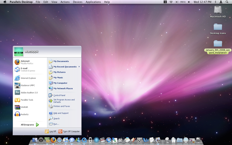
Task: Open iDVD in Dock
Action: click(x=108, y=140)
